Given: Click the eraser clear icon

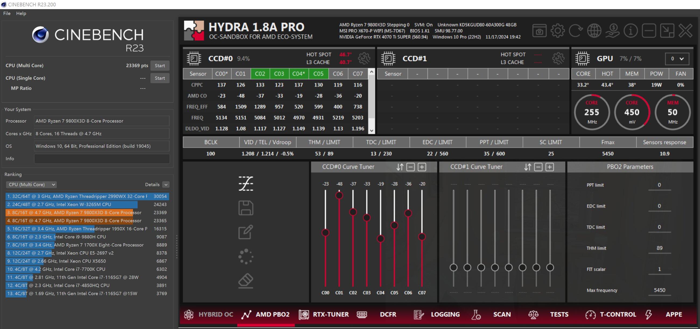Looking at the screenshot, I should point(246,281).
